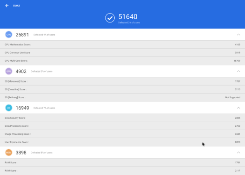Viewport: 245px width, 175px height.
Task: Select the CPU Common Use Score label
Action: point(18,53)
